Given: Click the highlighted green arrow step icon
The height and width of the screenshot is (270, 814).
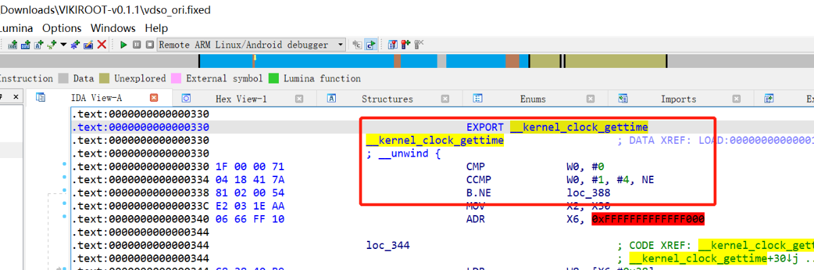Looking at the screenshot, I should point(370,45).
